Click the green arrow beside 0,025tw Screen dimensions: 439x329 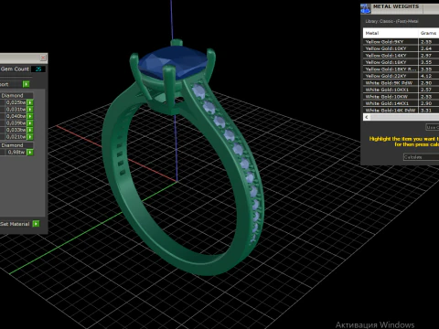pos(30,102)
